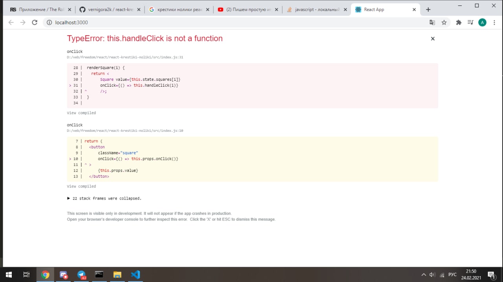Screen dimensions: 503x282
Task: Open the Google Translate page icon
Action: point(432,22)
